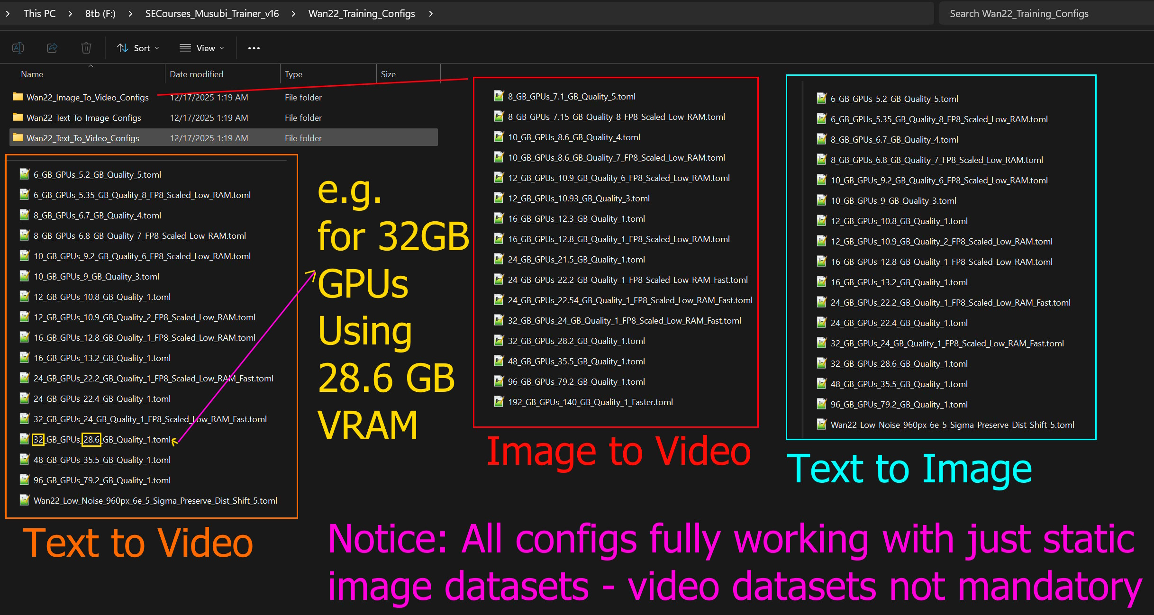Screen dimensions: 1154x615
Task: Open the Sort dropdown menu
Action: coord(138,48)
